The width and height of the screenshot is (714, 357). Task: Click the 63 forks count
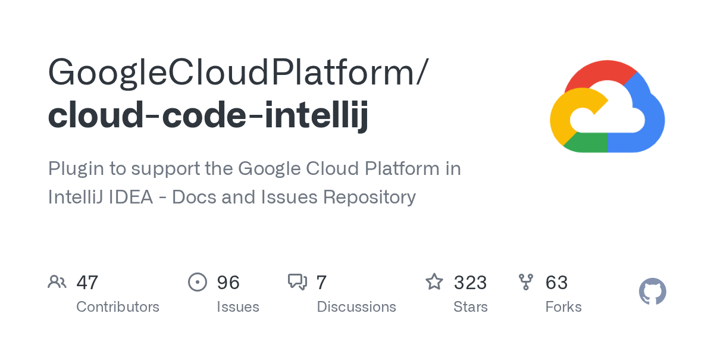[557, 283]
